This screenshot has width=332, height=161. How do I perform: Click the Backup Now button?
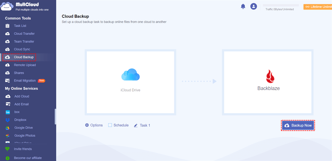pos(298,125)
